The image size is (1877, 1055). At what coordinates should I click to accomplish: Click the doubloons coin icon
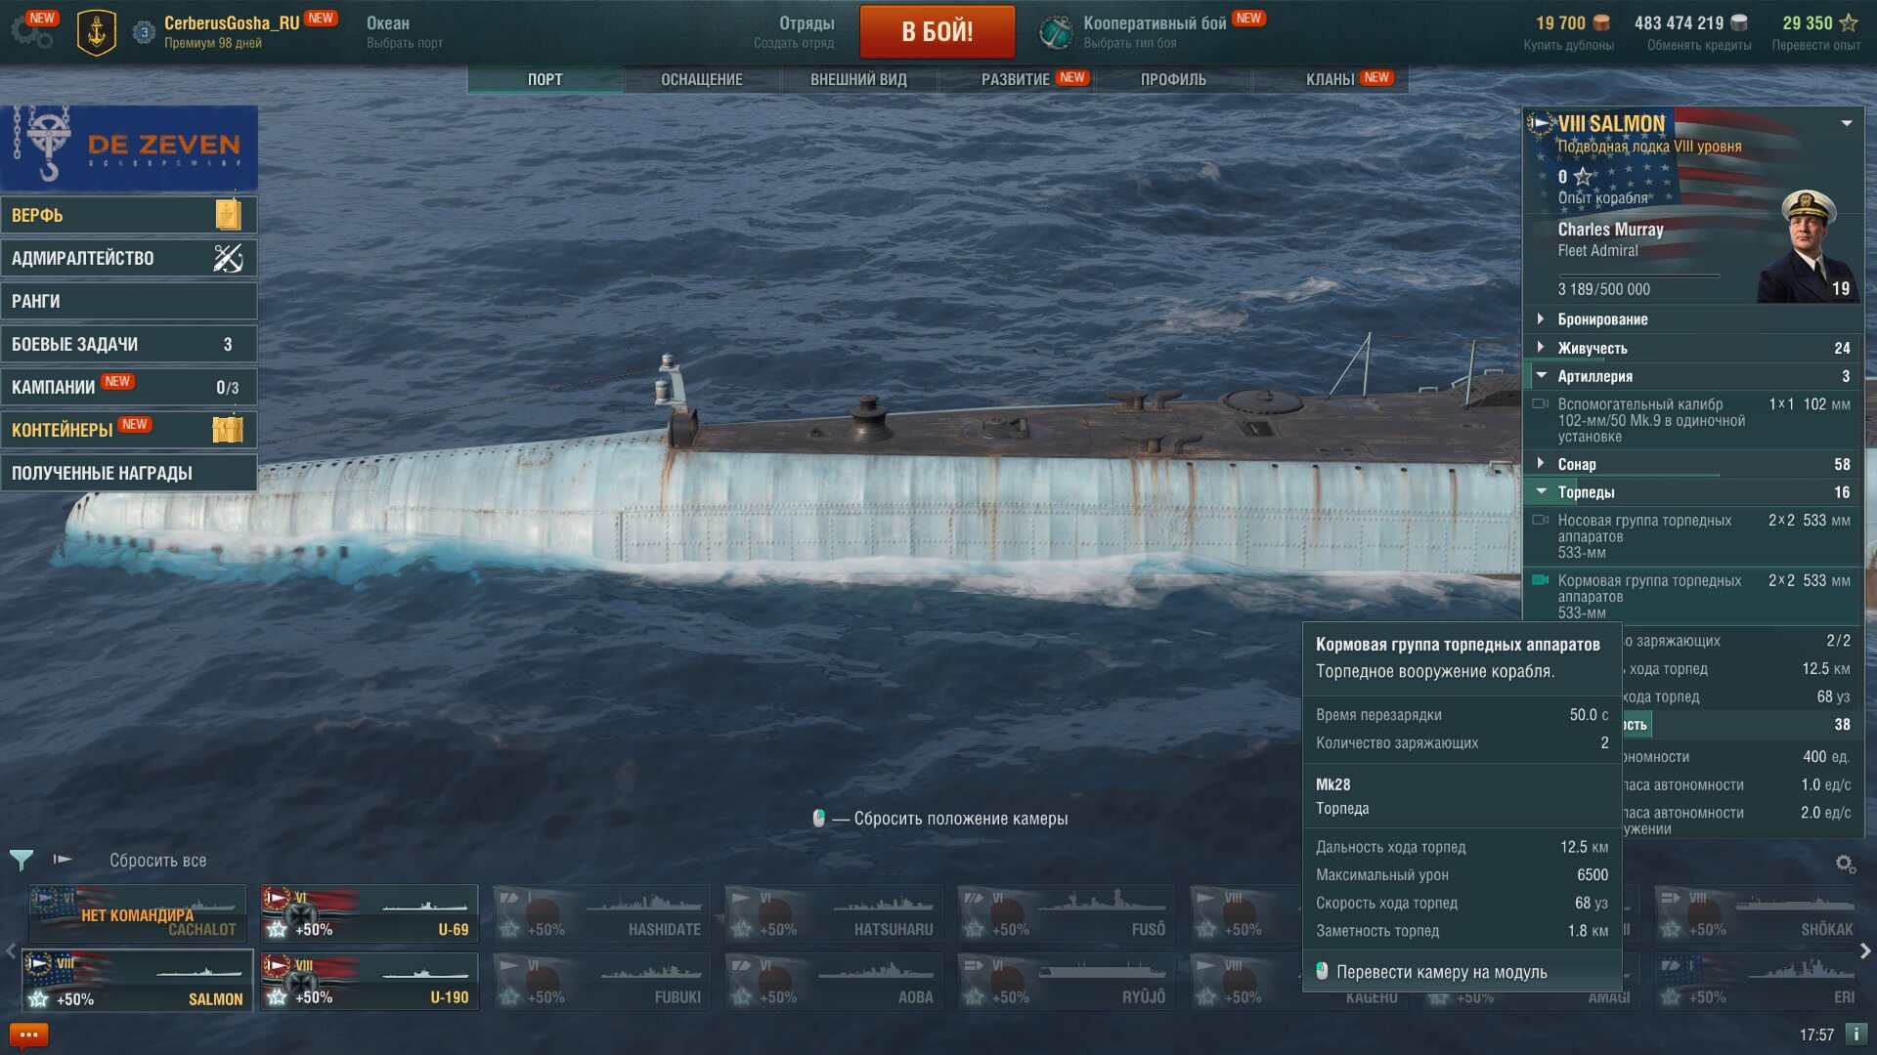click(x=1601, y=22)
